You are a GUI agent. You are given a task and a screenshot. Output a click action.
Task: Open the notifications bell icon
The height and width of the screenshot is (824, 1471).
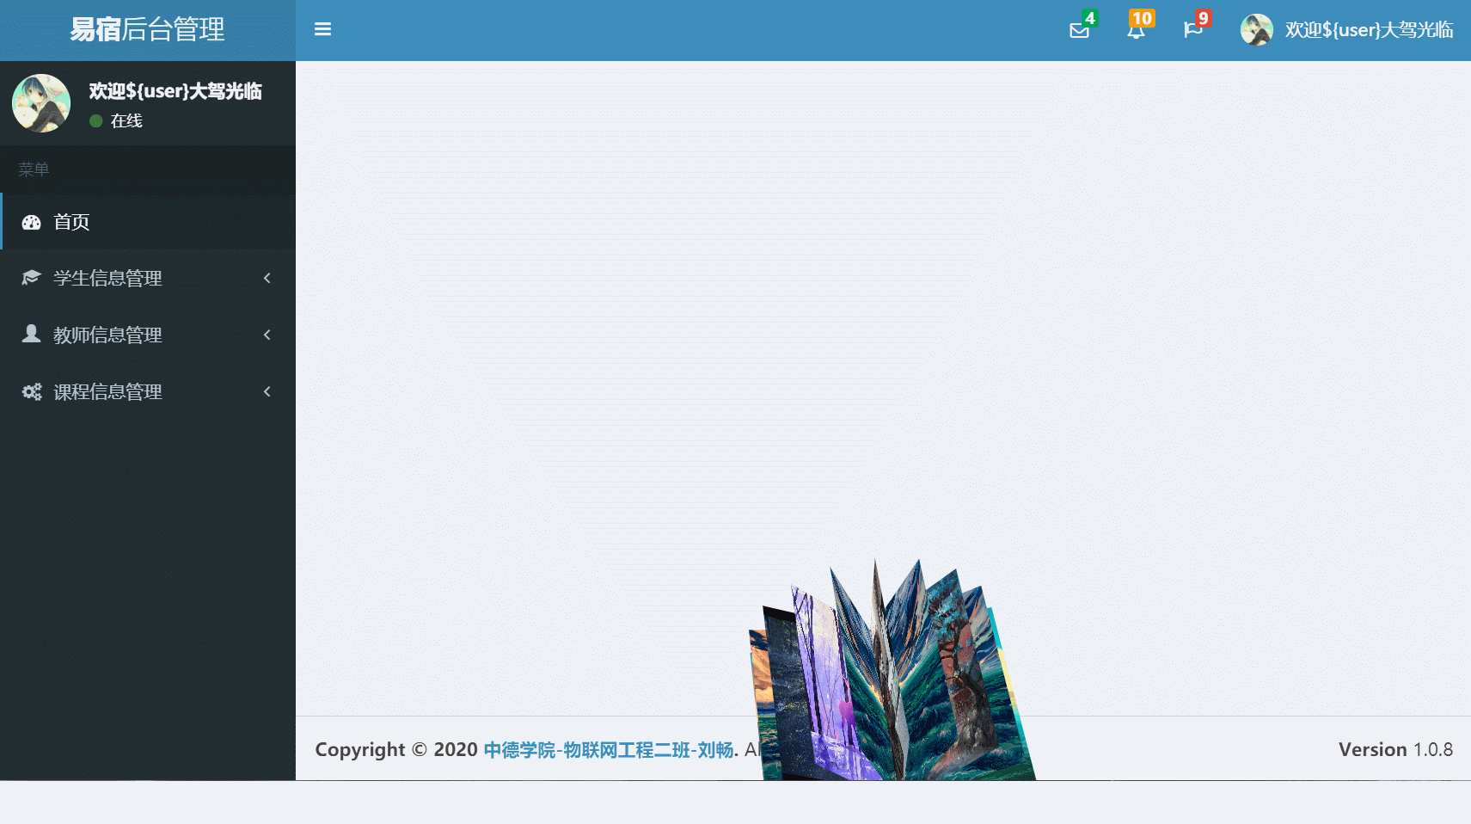1136,31
